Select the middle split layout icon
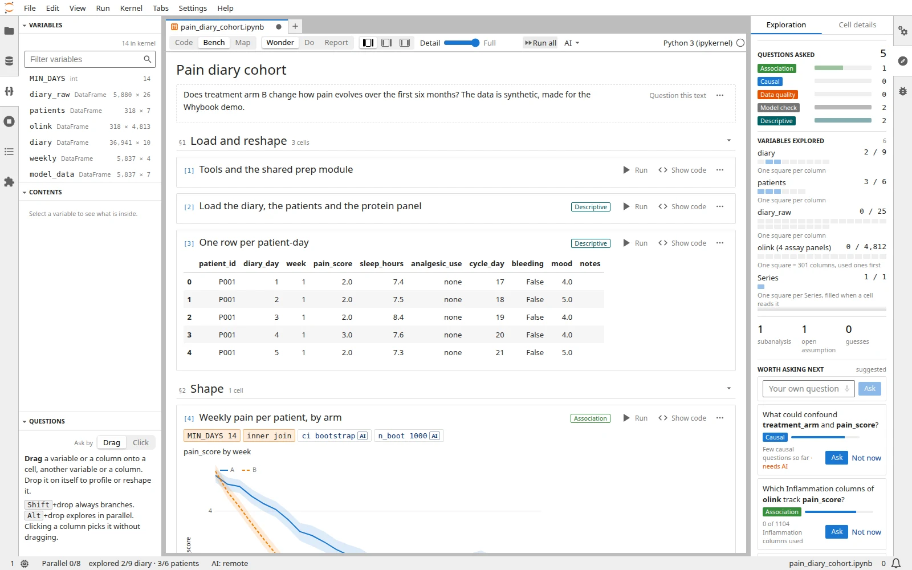 coord(386,43)
